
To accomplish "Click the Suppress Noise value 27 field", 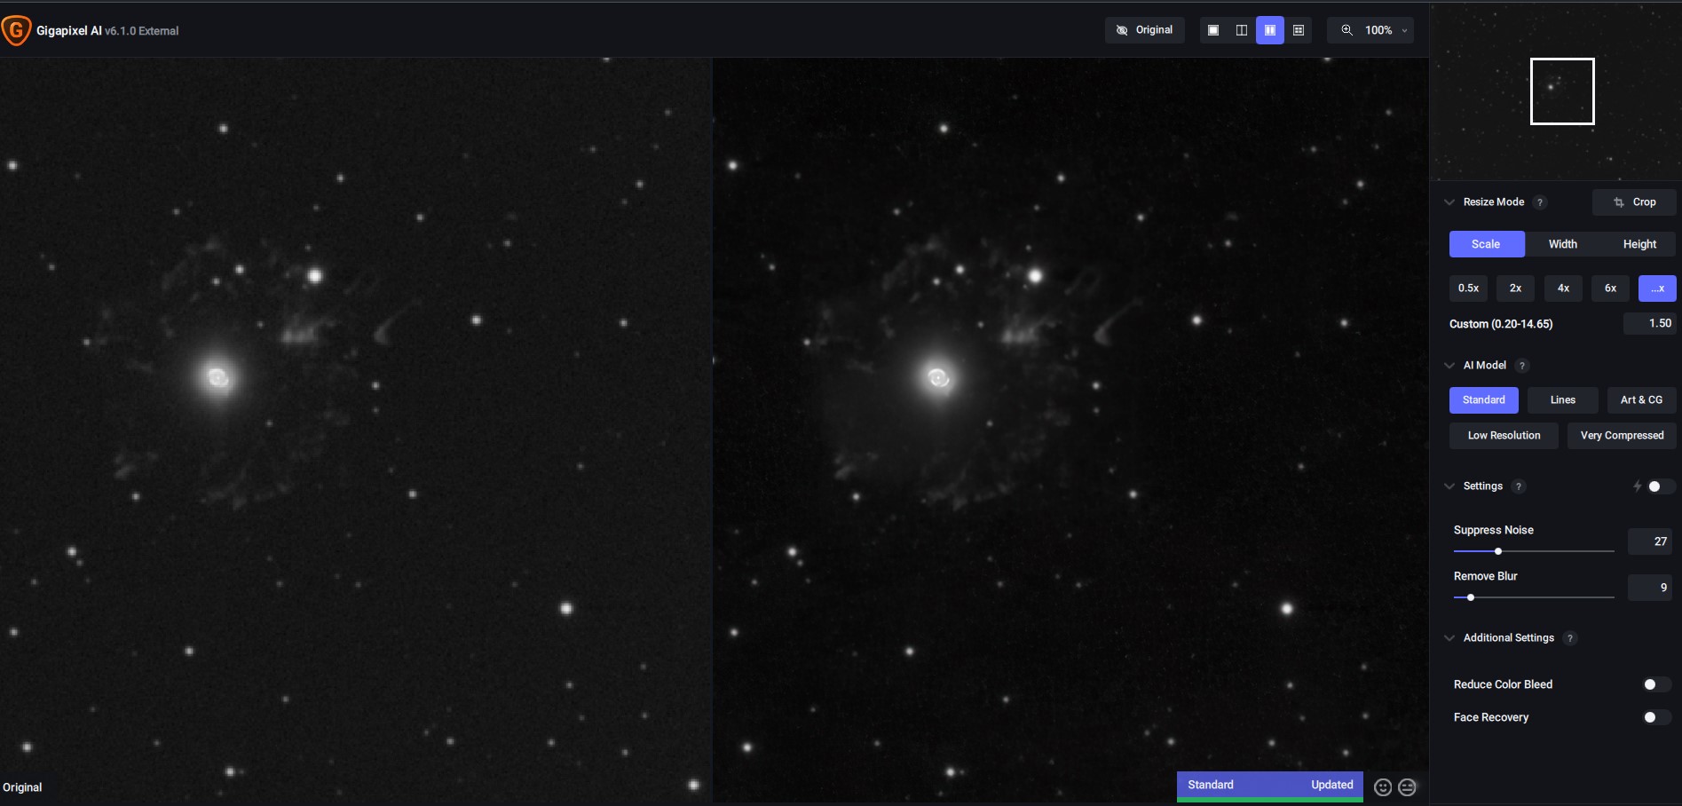I will tap(1650, 541).
